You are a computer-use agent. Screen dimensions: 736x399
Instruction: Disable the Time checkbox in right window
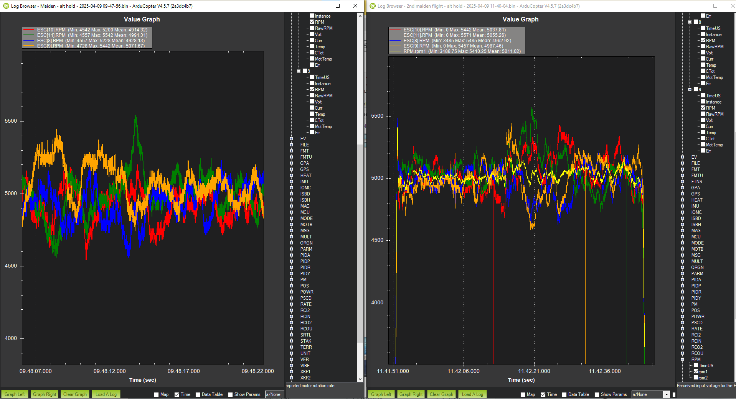(542, 394)
